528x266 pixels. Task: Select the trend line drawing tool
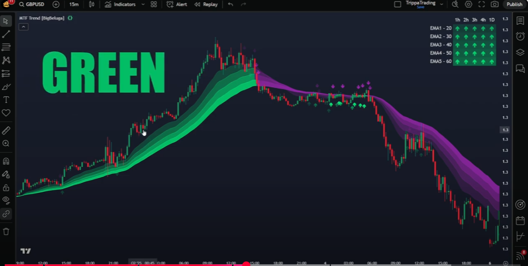point(6,34)
